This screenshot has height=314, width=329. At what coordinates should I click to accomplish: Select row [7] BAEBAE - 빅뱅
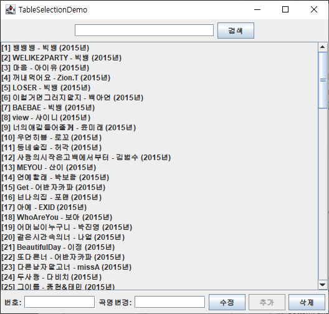tap(160, 108)
